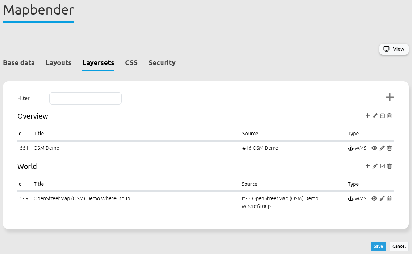Toggle the World layerset checkbox icon
The width and height of the screenshot is (412, 254).
pos(382,166)
